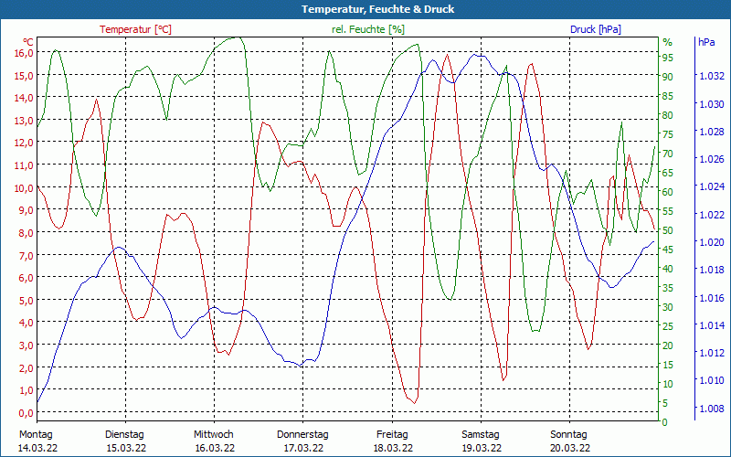This screenshot has width=731, height=457.
Task: Click the "5,0" temperature axis value
Action: [26, 301]
